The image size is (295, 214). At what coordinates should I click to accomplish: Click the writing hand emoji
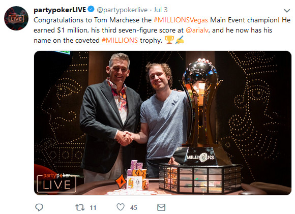180,40
